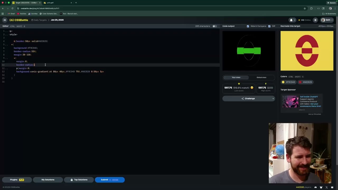Place cursor on the conic-gradient code line
The image size is (338, 190).
point(60,72)
